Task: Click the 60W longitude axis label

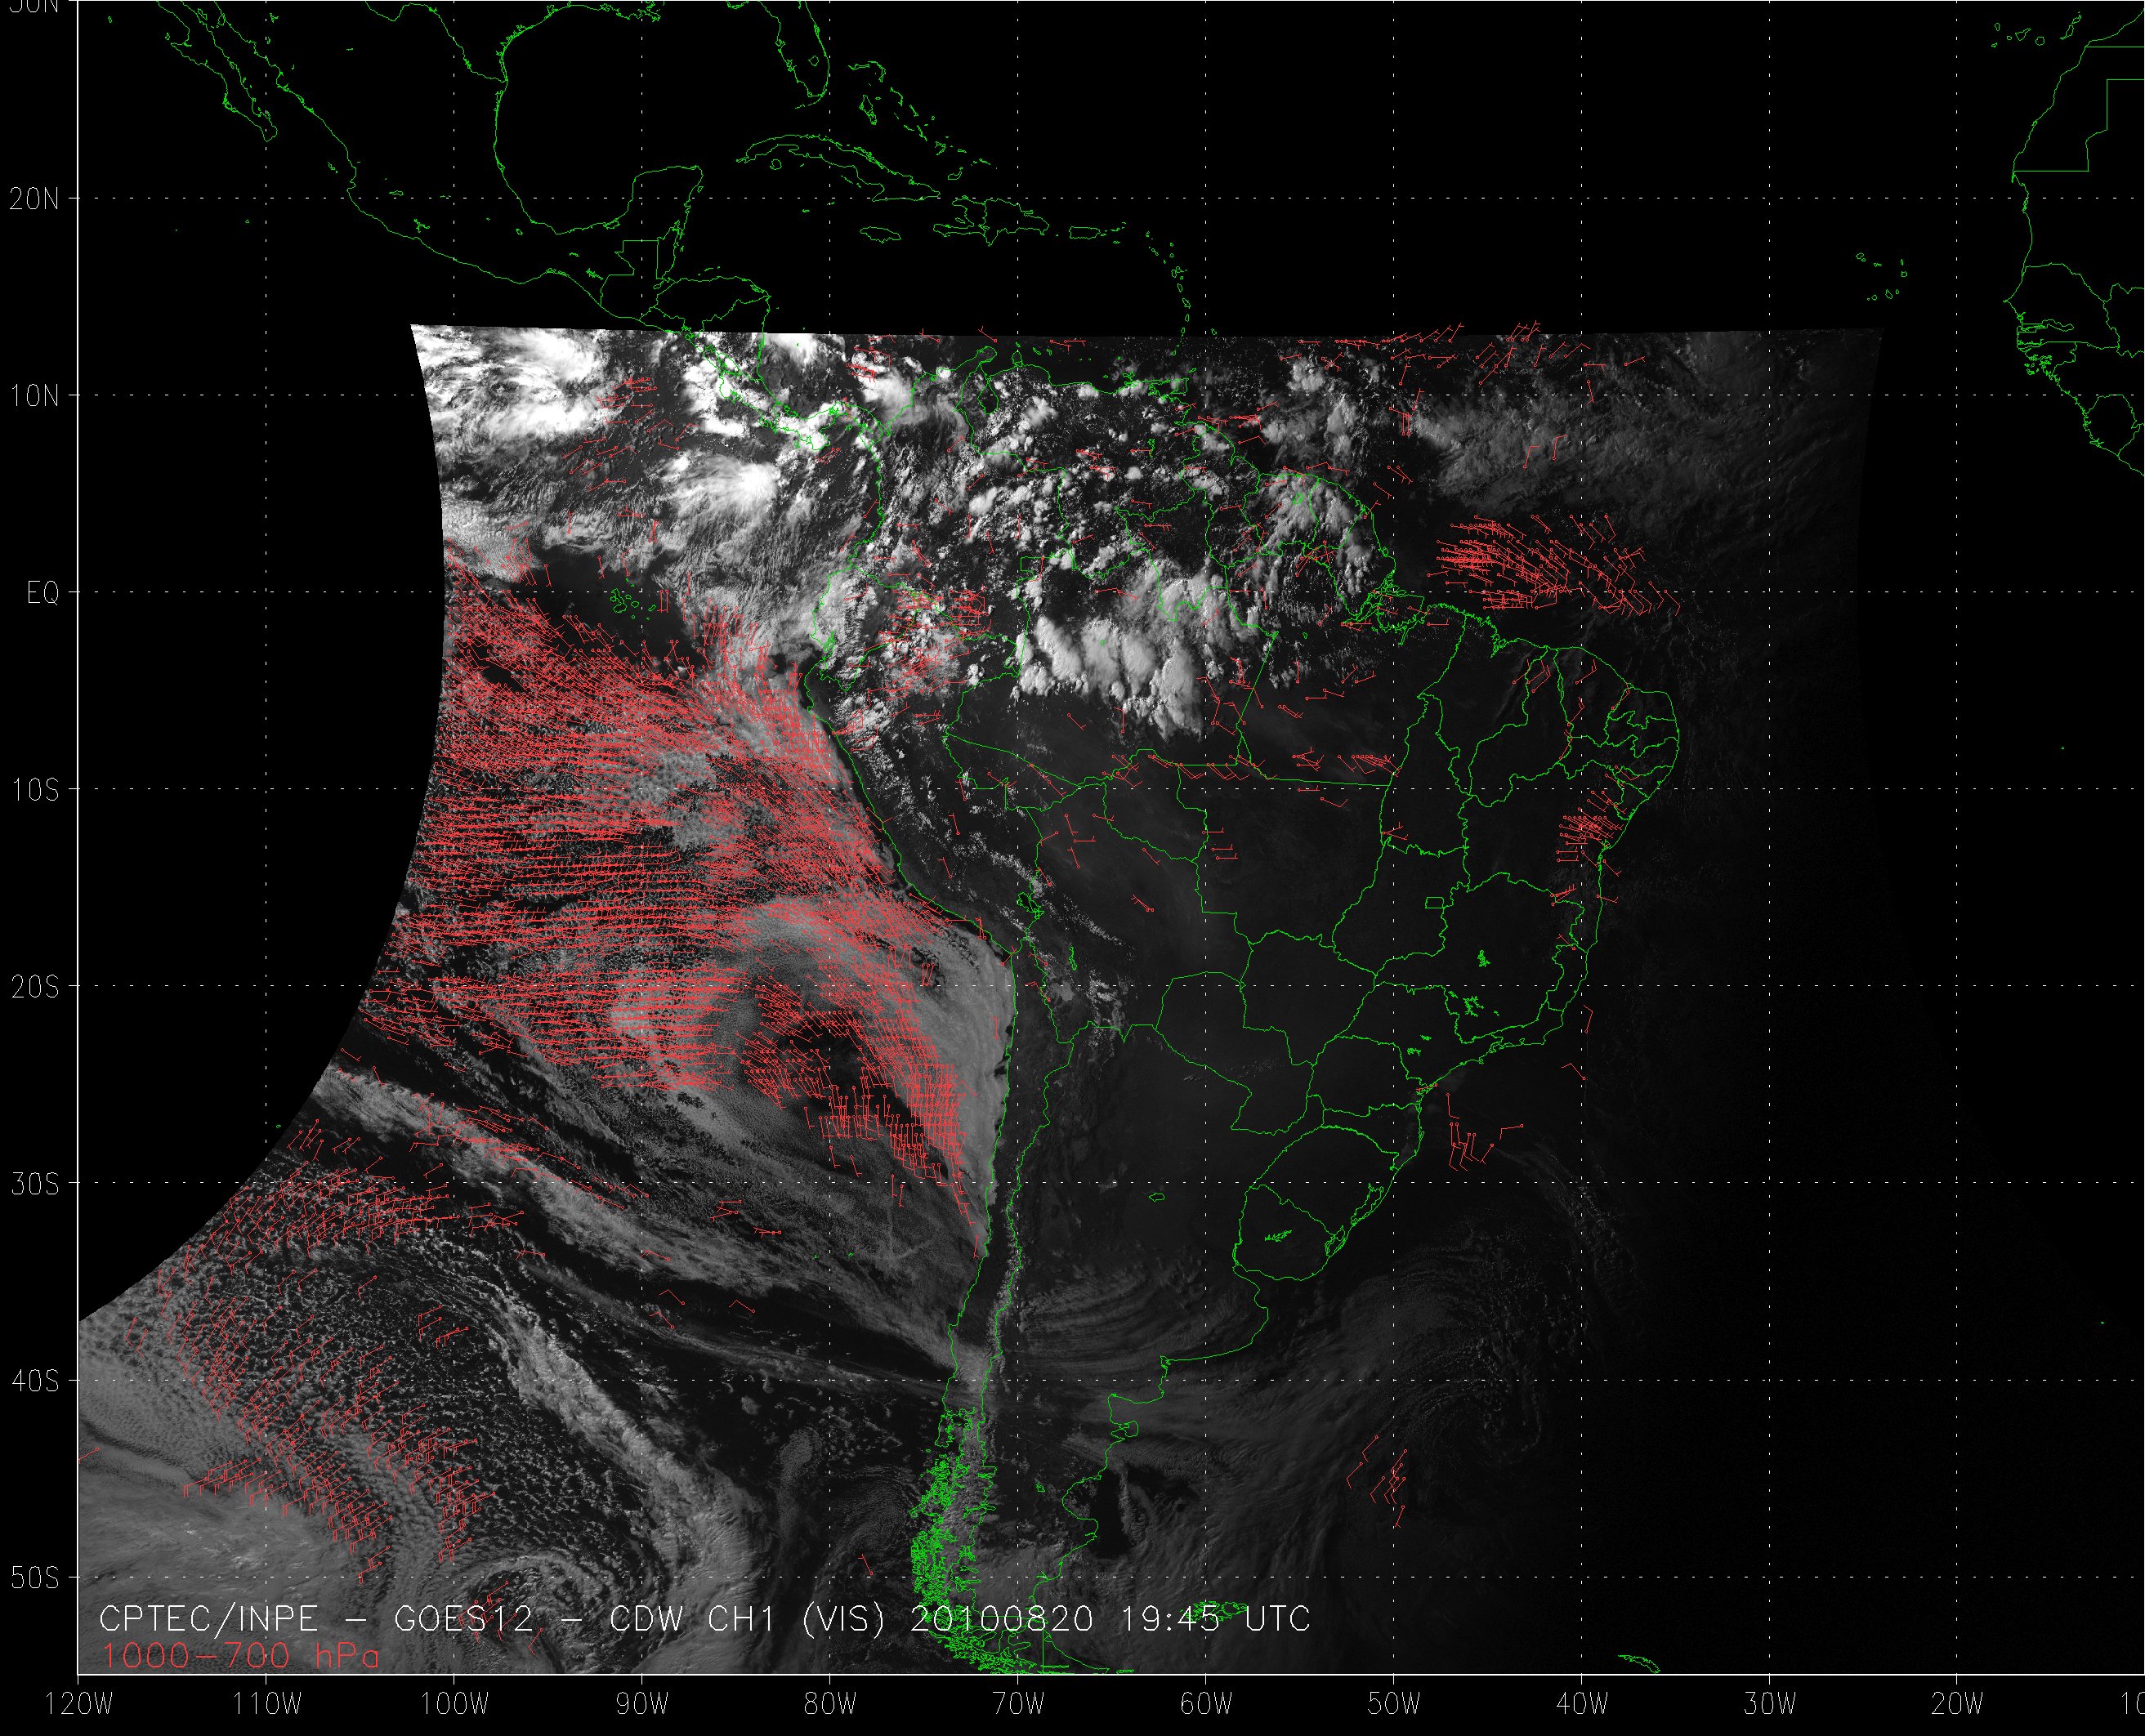Action: coord(1206,1703)
